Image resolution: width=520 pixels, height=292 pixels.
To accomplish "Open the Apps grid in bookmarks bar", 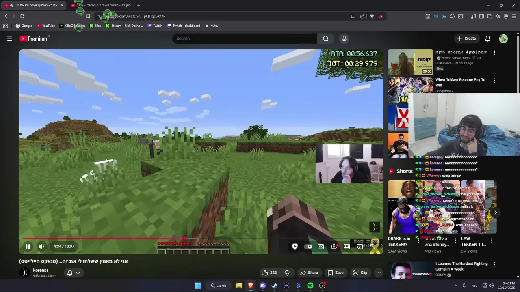I will click(x=5, y=26).
